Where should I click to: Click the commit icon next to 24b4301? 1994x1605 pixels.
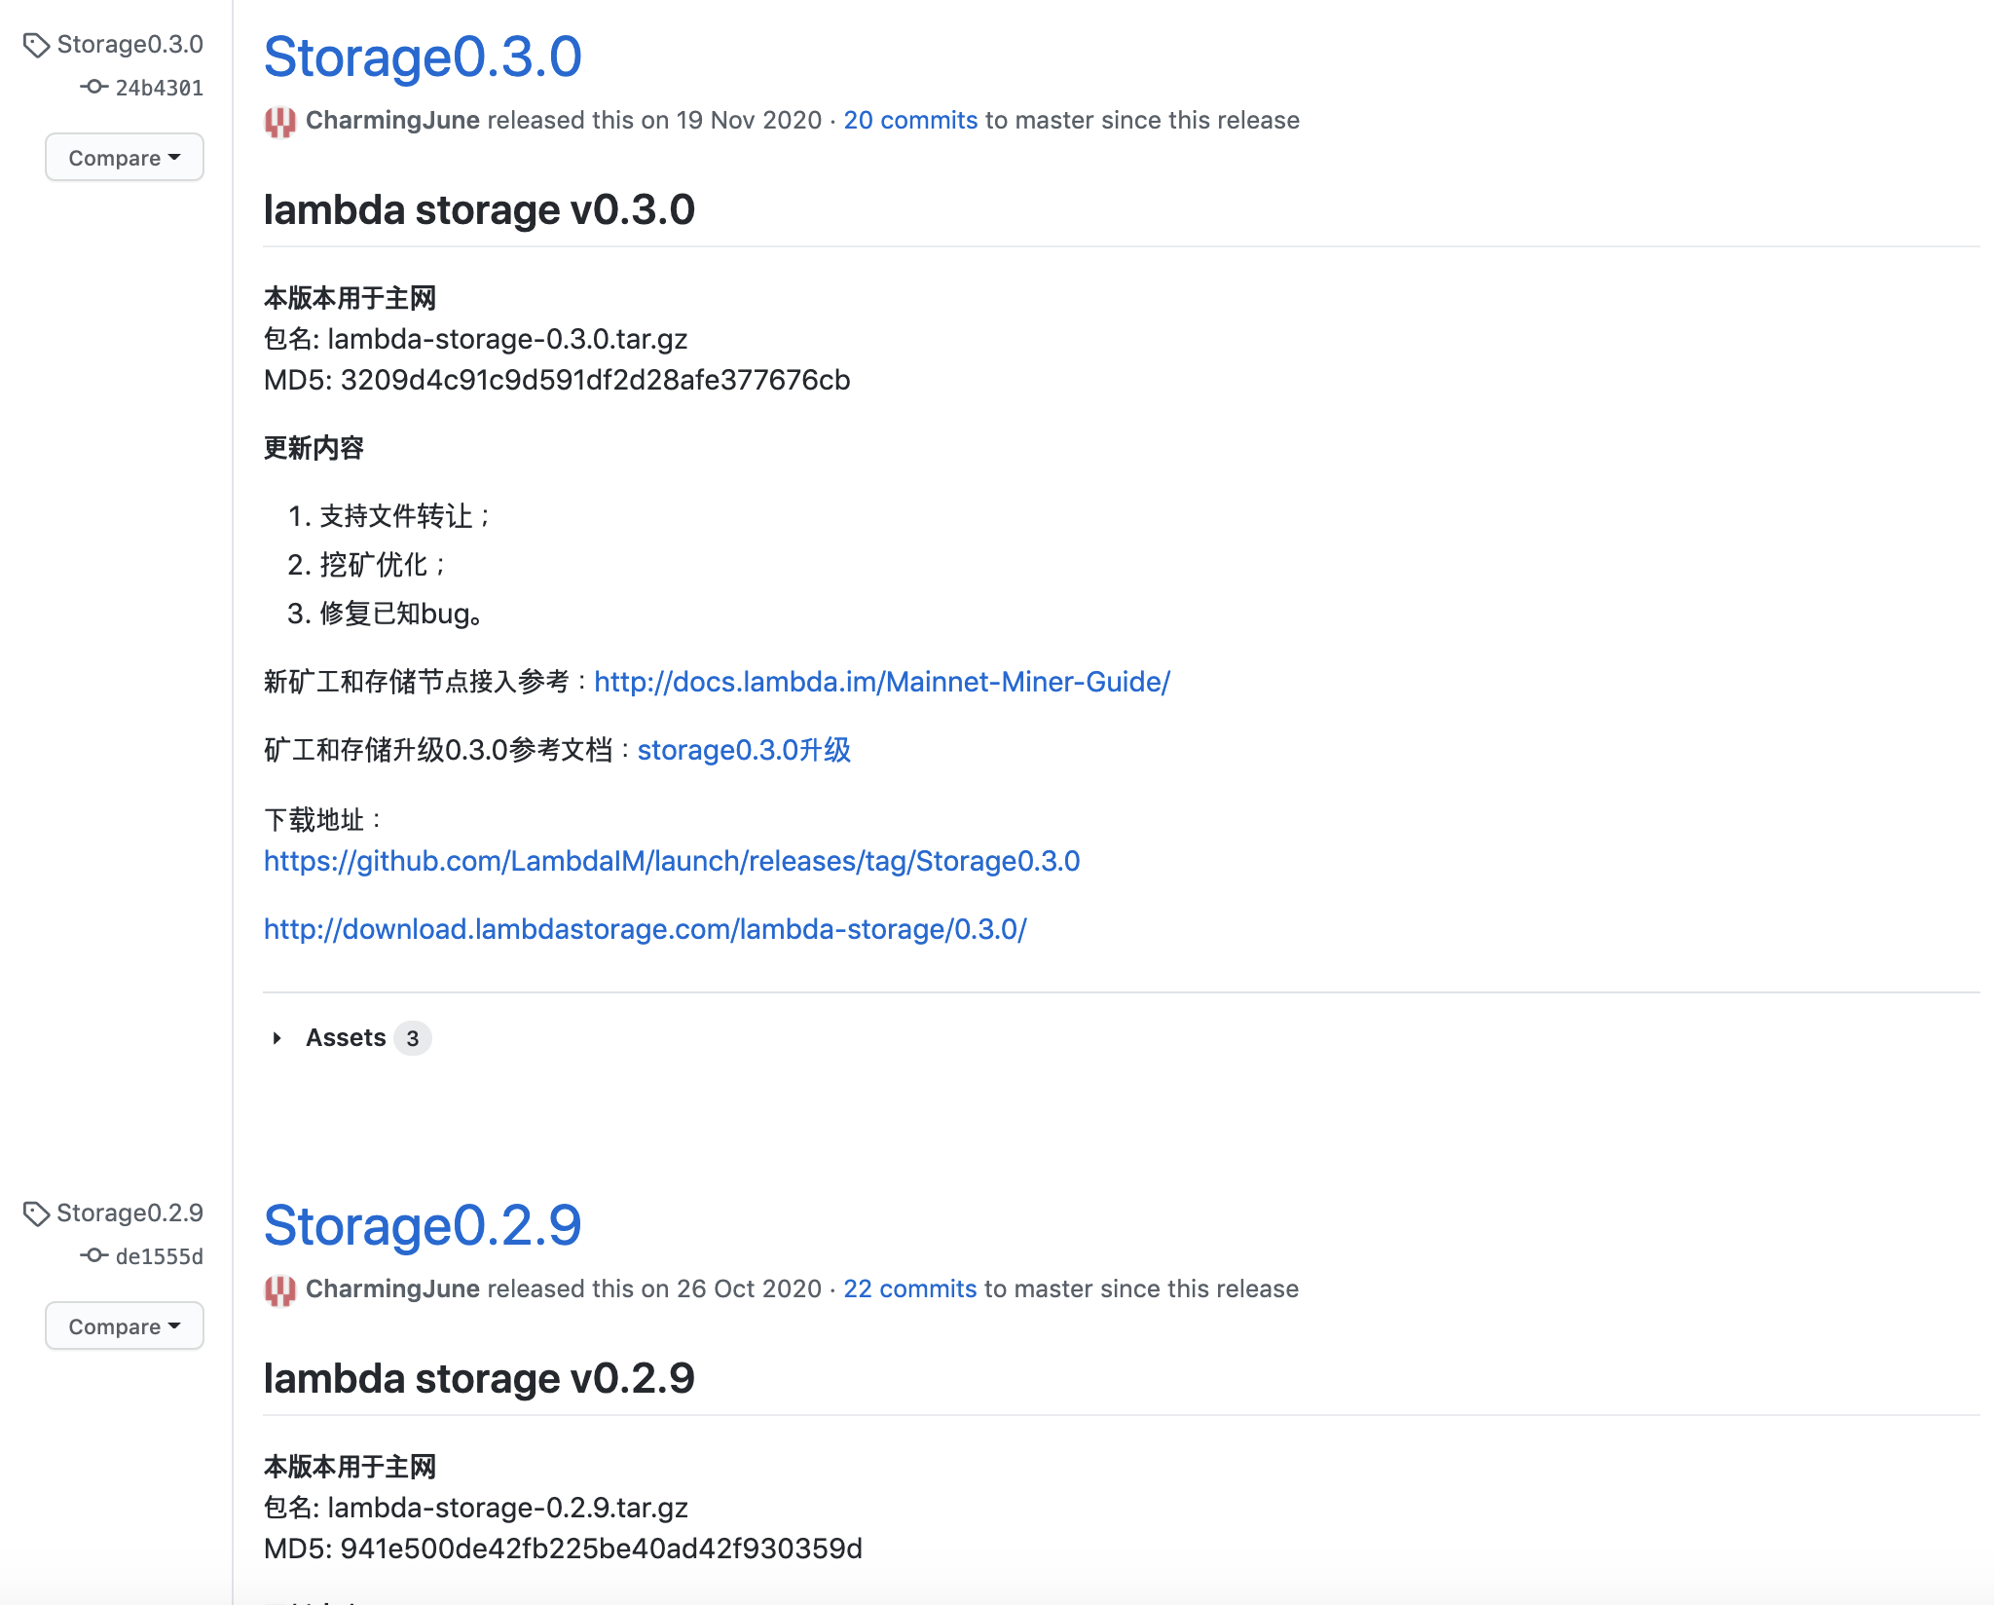(93, 87)
